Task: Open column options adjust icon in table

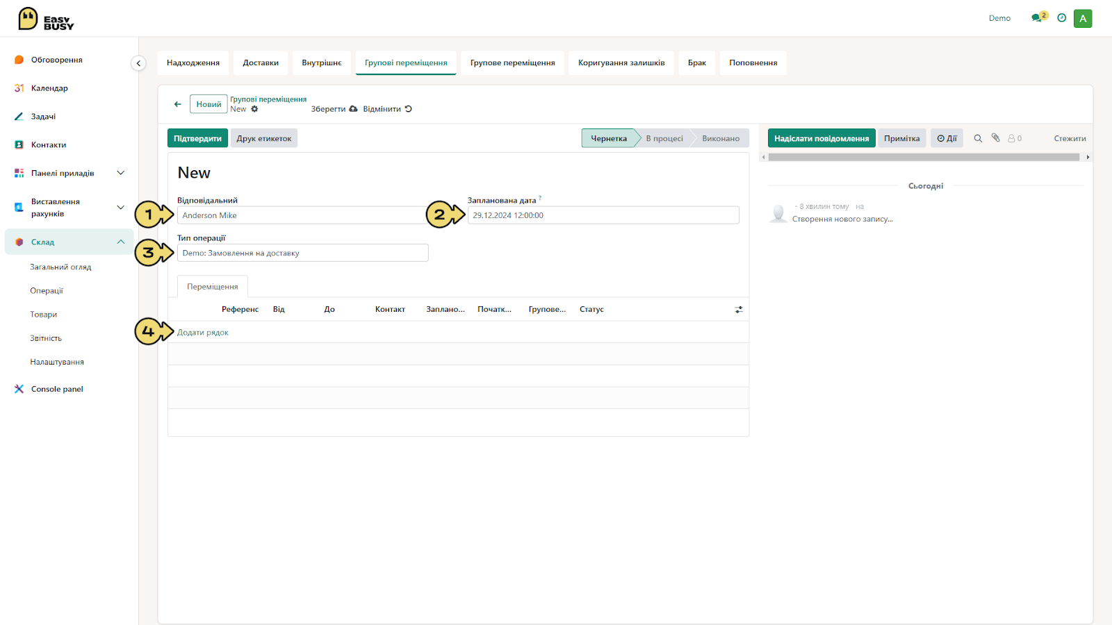Action: (x=739, y=310)
